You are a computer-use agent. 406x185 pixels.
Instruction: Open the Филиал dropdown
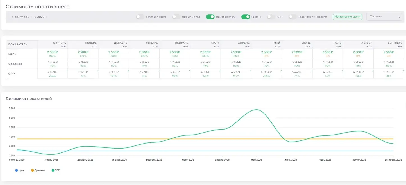(x=384, y=17)
